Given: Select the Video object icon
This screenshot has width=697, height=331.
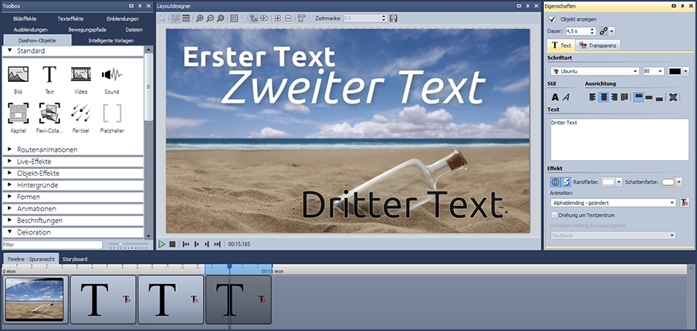Looking at the screenshot, I should click(x=80, y=75).
